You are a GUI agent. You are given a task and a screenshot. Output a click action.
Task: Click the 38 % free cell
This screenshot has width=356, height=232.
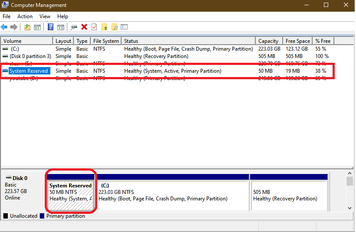(x=320, y=71)
